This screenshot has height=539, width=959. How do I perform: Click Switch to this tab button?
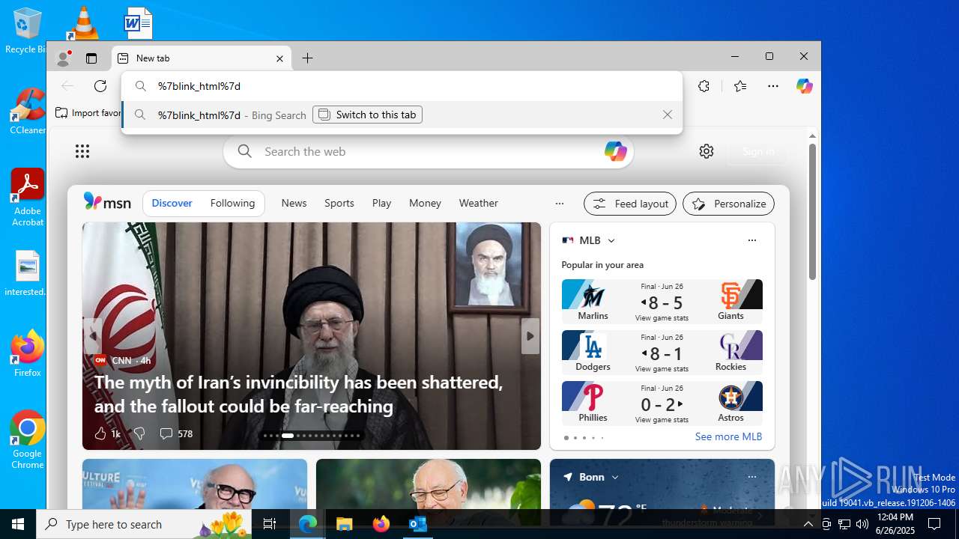pyautogui.click(x=367, y=115)
